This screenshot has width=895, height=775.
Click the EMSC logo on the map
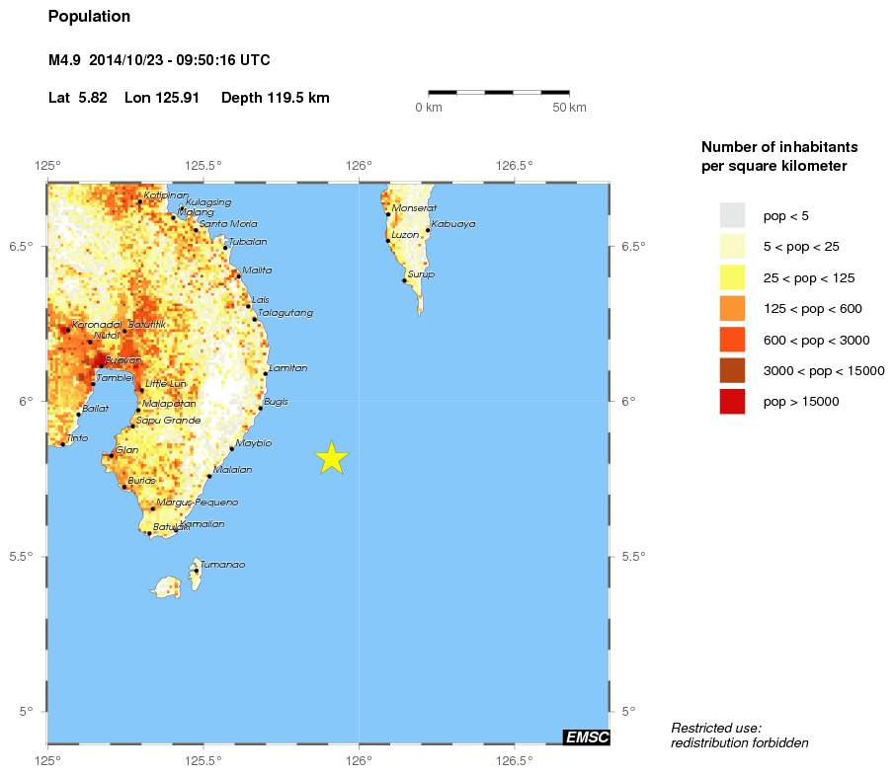(586, 736)
